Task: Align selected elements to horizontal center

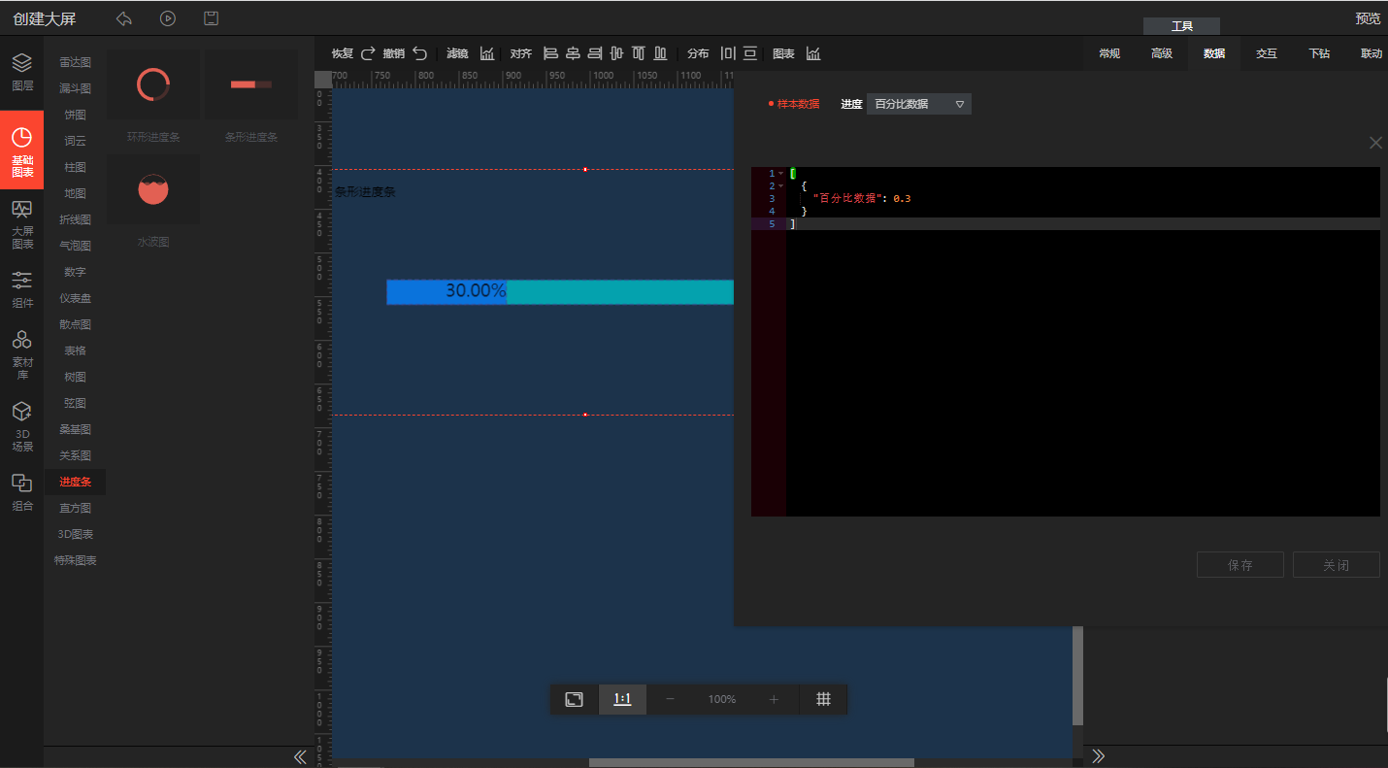Action: (x=573, y=53)
